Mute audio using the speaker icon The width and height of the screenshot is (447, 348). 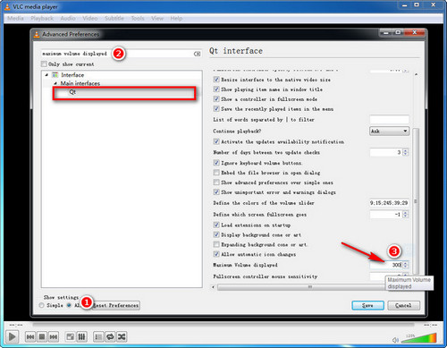[395, 340]
